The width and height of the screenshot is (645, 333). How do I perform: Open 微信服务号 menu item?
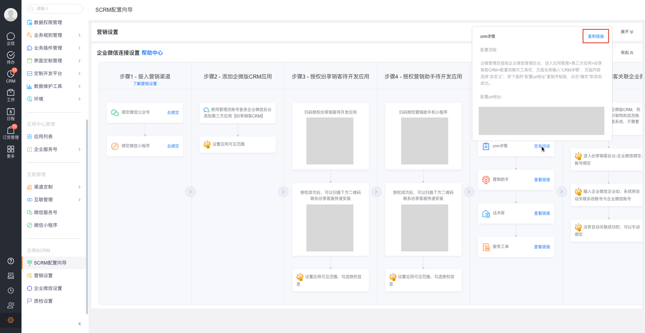[x=54, y=212]
